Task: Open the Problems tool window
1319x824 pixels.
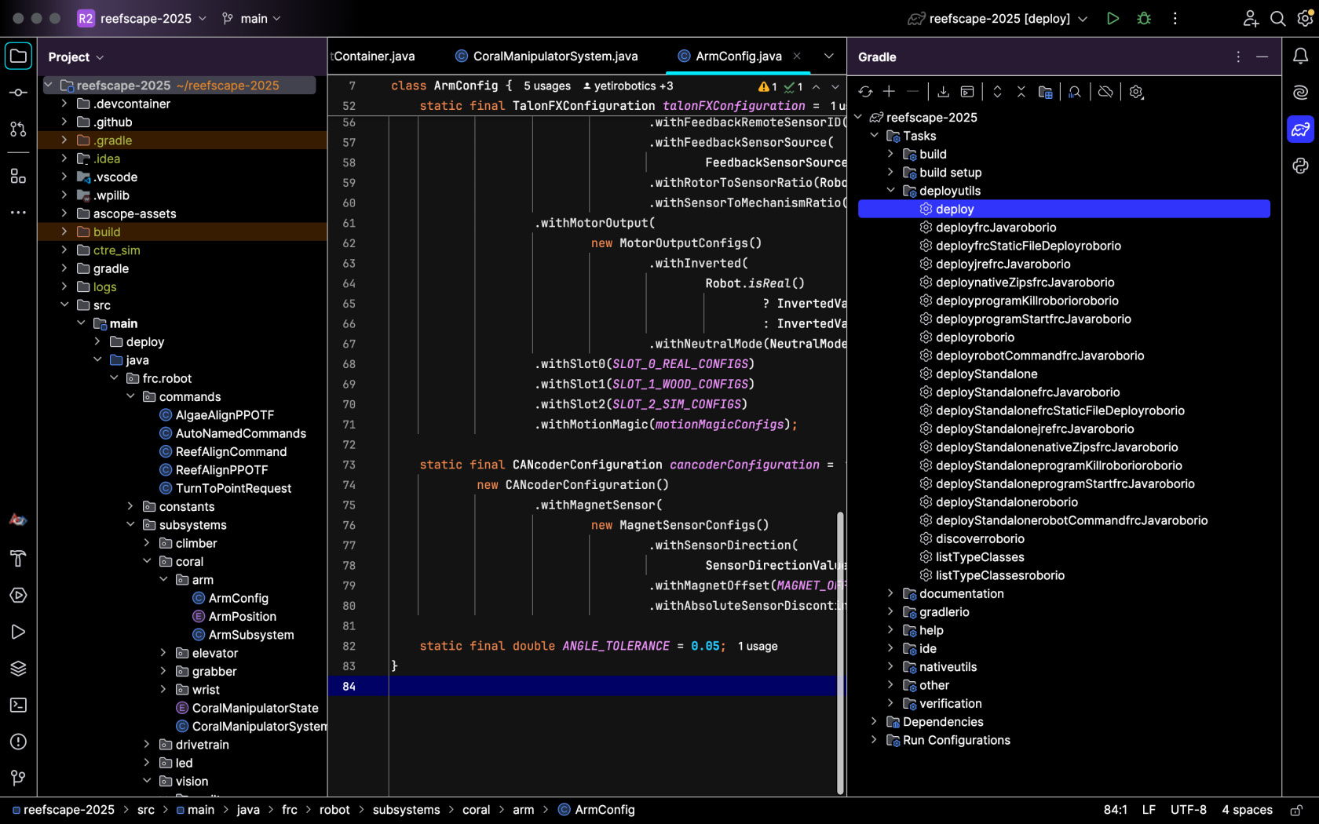Action: click(x=18, y=742)
